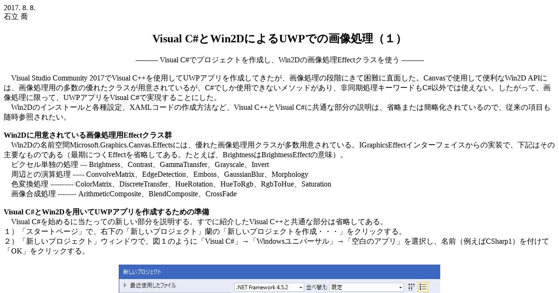Click heading Visual C#とWin2Dを用いてUWPアプリを作成するための準備
The height and width of the screenshot is (293, 559).
pyautogui.click(x=106, y=212)
